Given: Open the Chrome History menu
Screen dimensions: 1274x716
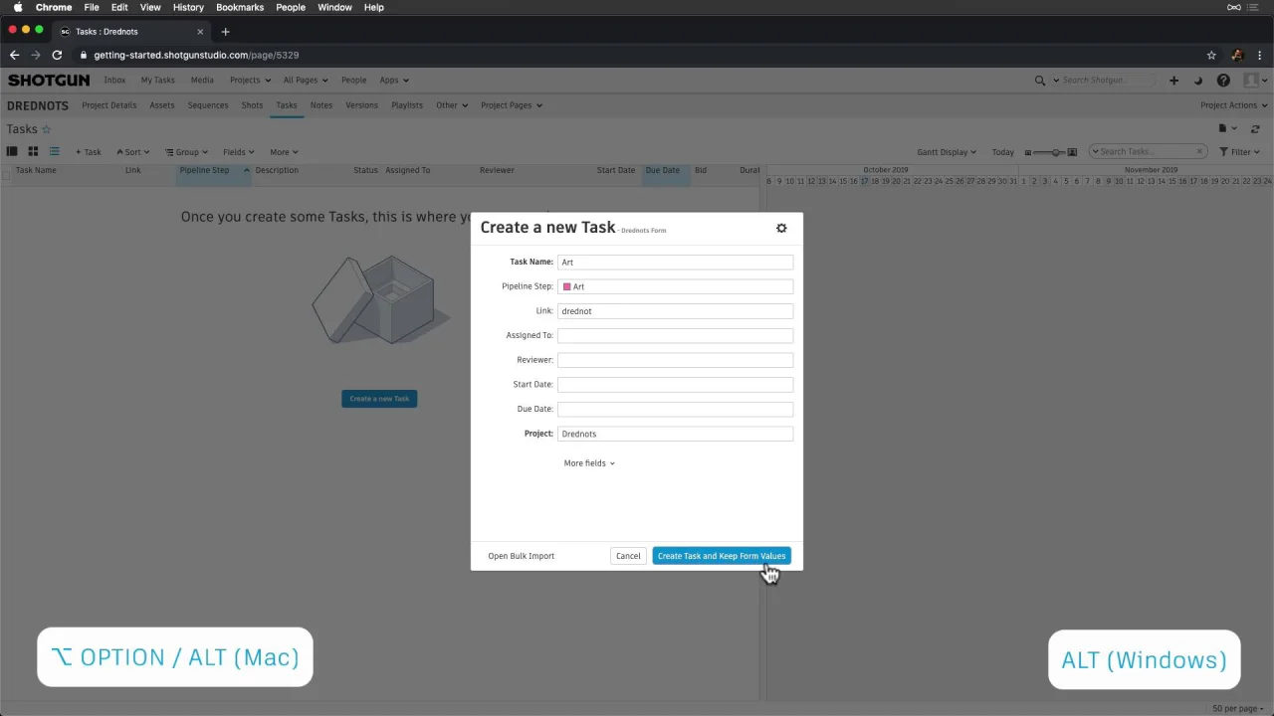Looking at the screenshot, I should [x=188, y=7].
